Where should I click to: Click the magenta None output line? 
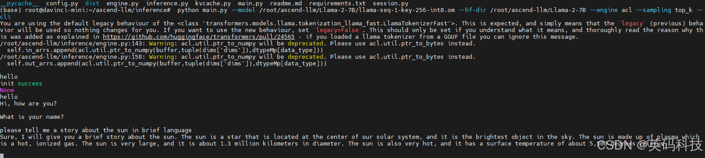[x=7, y=90]
